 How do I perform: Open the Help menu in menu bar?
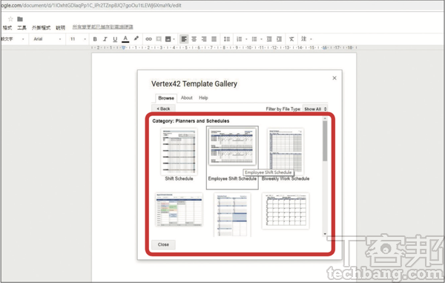pyautogui.click(x=61, y=27)
